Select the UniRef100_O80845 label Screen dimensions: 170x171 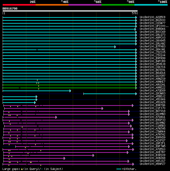point(152,41)
